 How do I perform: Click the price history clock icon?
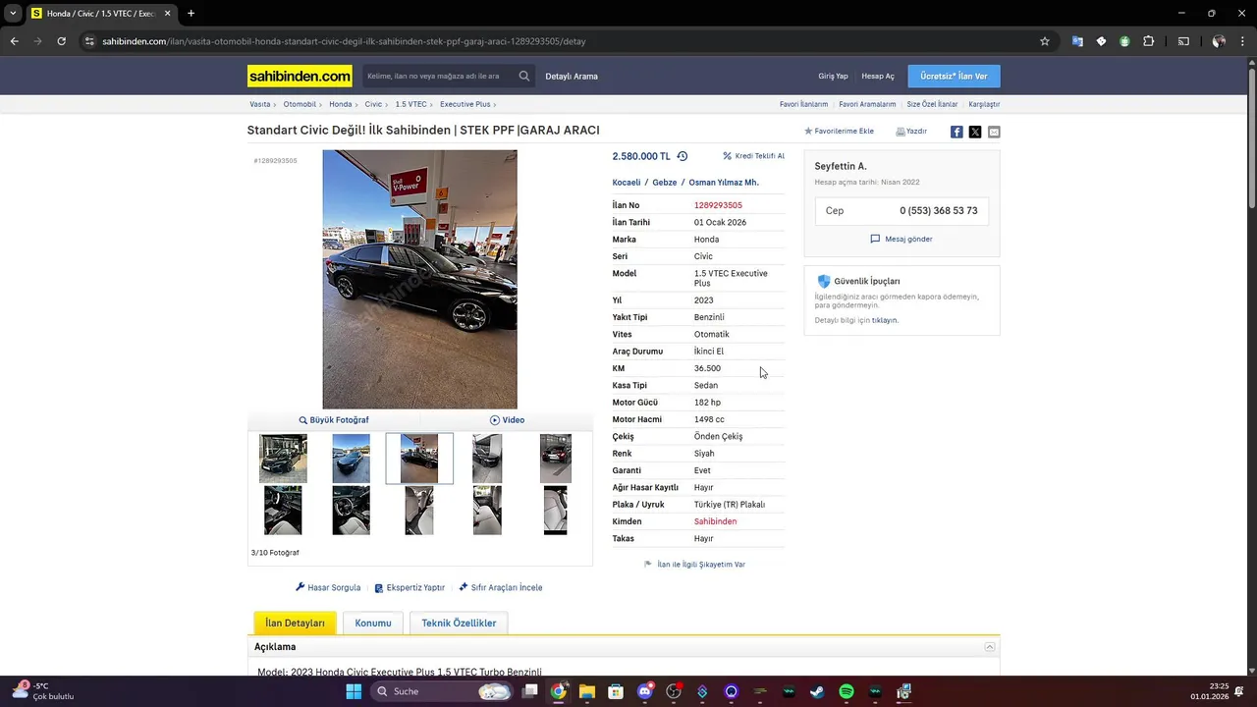point(683,156)
